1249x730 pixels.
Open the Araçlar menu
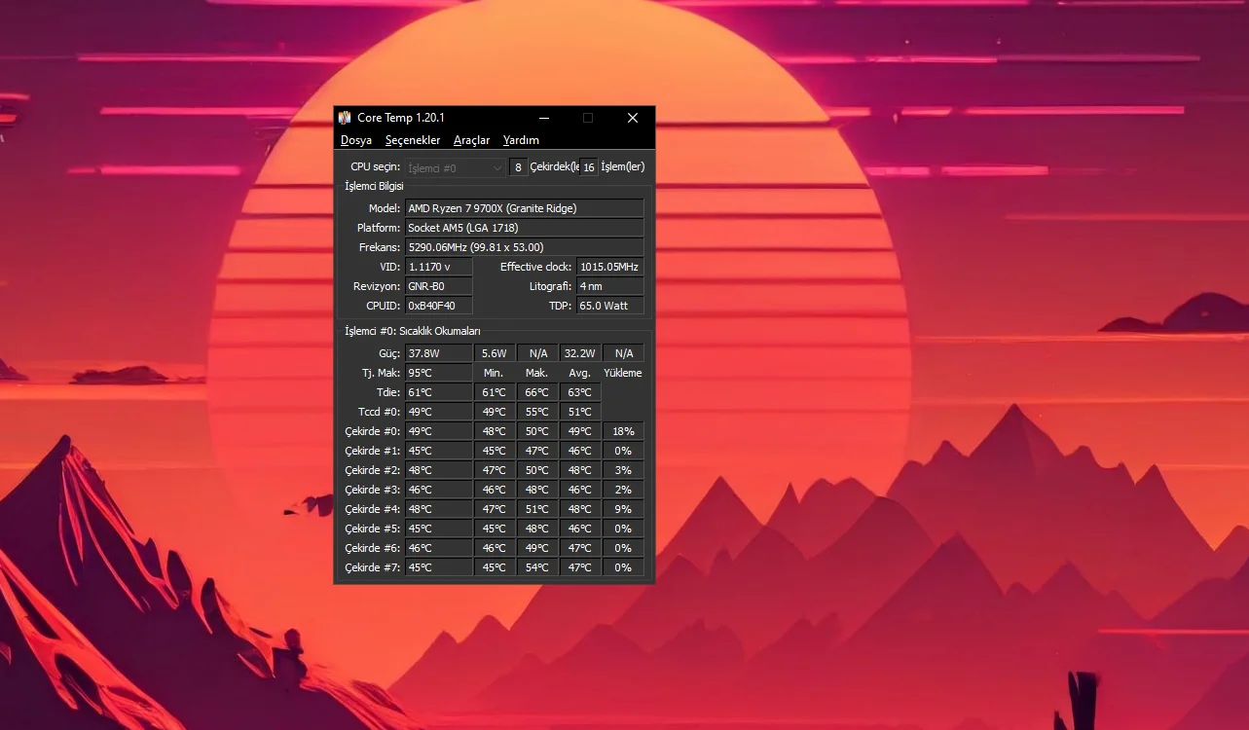(472, 140)
